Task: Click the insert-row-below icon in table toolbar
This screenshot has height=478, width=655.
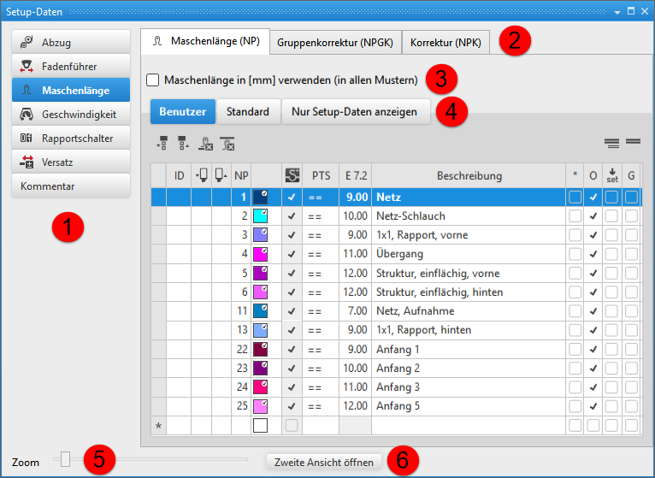Action: 183,144
